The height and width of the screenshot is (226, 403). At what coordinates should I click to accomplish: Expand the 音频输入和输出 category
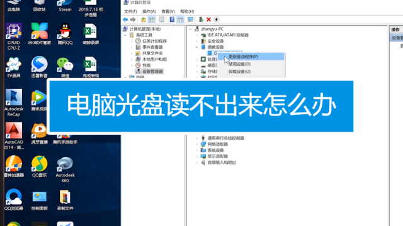[x=197, y=163]
